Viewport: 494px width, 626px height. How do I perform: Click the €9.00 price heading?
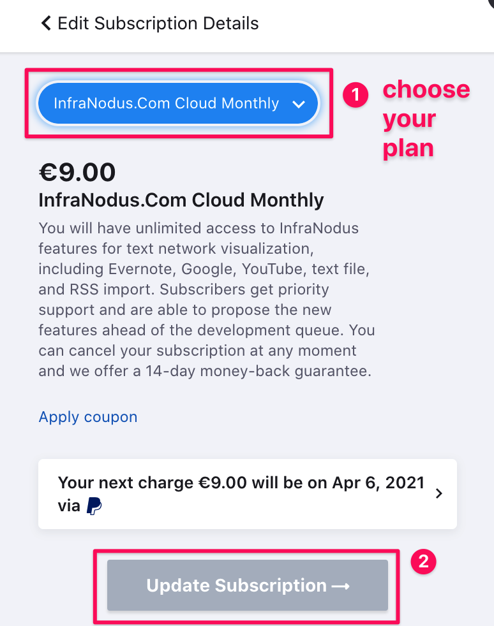(x=77, y=172)
